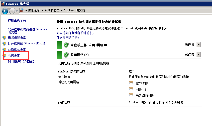Open 控制面板主页 link
The width and height of the screenshot is (212, 126).
tap(17, 20)
